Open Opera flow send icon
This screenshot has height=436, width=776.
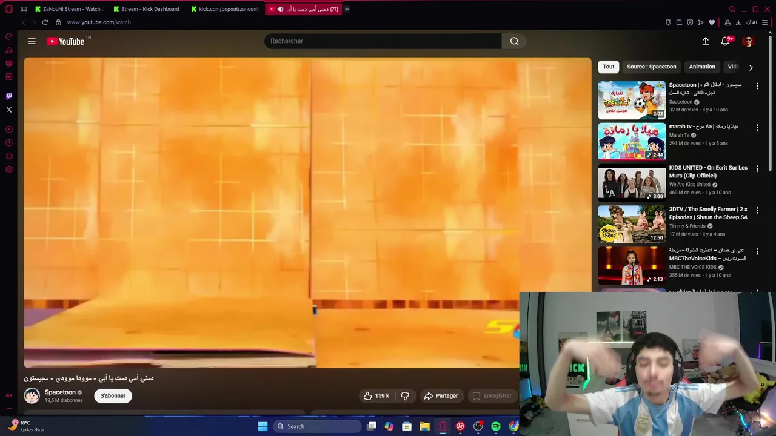[x=701, y=22]
